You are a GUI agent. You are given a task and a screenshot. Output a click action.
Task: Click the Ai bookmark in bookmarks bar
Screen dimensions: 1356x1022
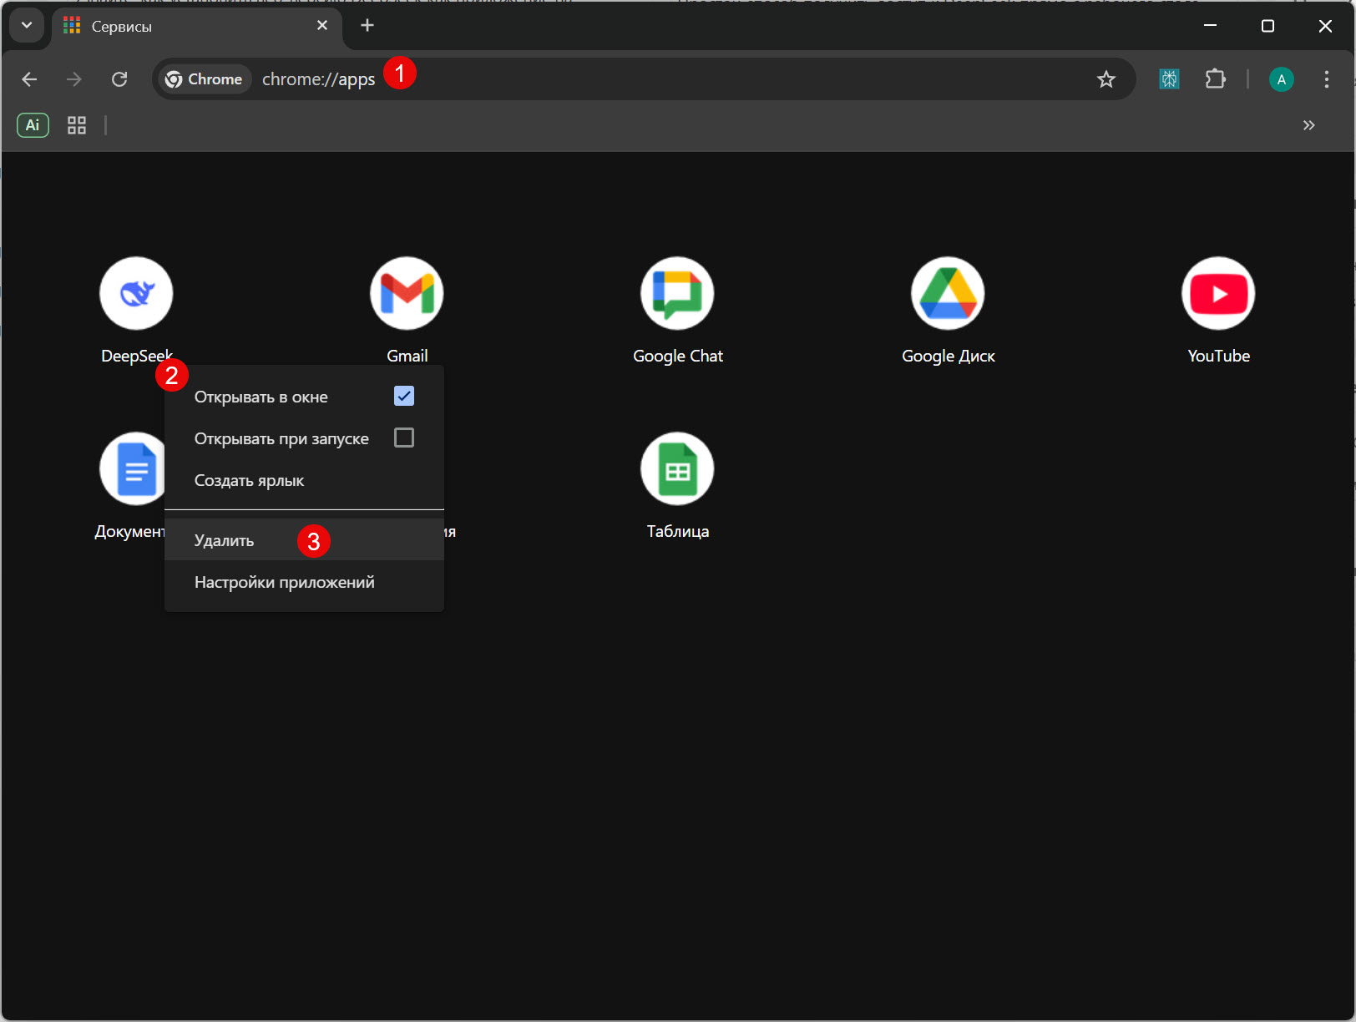tap(33, 125)
